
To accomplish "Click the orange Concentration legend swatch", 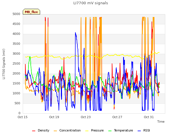I will tap(55, 131).
